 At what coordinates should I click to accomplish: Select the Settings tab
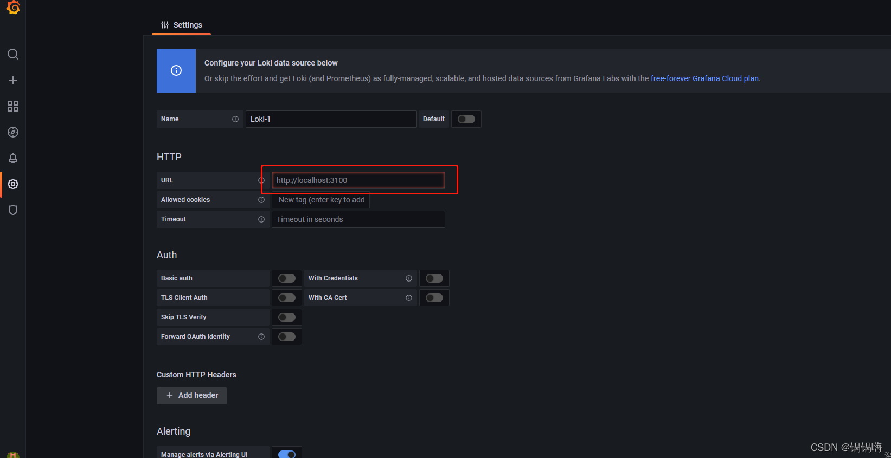click(181, 25)
